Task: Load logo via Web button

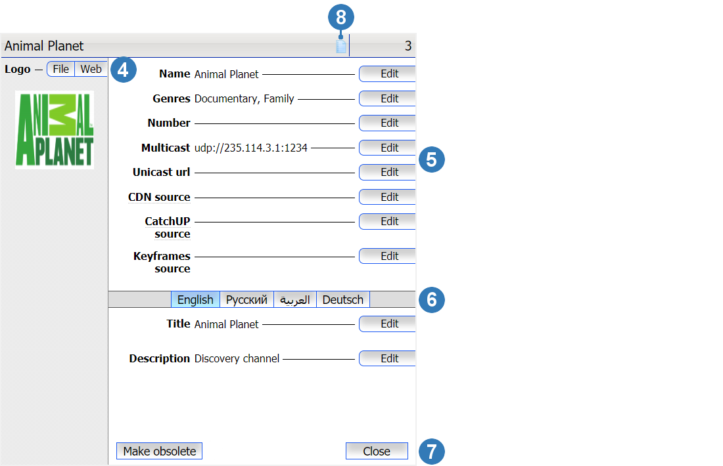Action: (x=91, y=69)
